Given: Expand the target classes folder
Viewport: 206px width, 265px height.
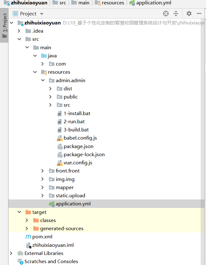Looking at the screenshot, I should [27, 220].
